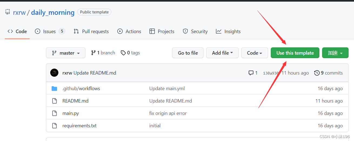This screenshot has width=354, height=141.
Task: Click the .github/workflows folder icon
Action: point(54,89)
